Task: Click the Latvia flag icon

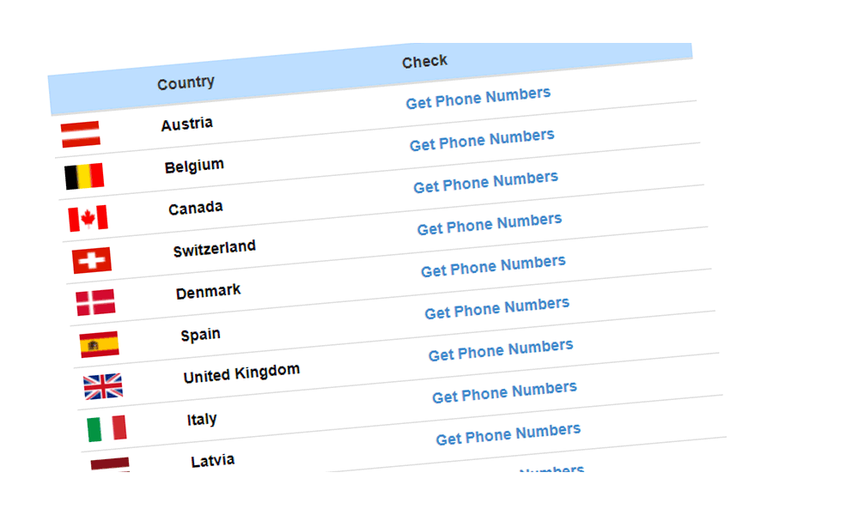Action: point(110,464)
